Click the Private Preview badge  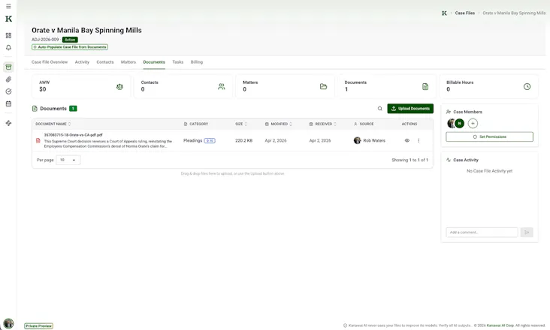coord(38,325)
